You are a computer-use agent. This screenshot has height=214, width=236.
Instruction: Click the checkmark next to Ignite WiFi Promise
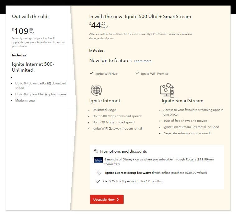coord(137,73)
